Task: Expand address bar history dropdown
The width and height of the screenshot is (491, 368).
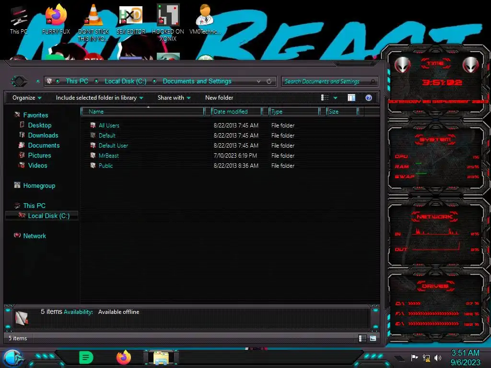Action: pos(258,81)
